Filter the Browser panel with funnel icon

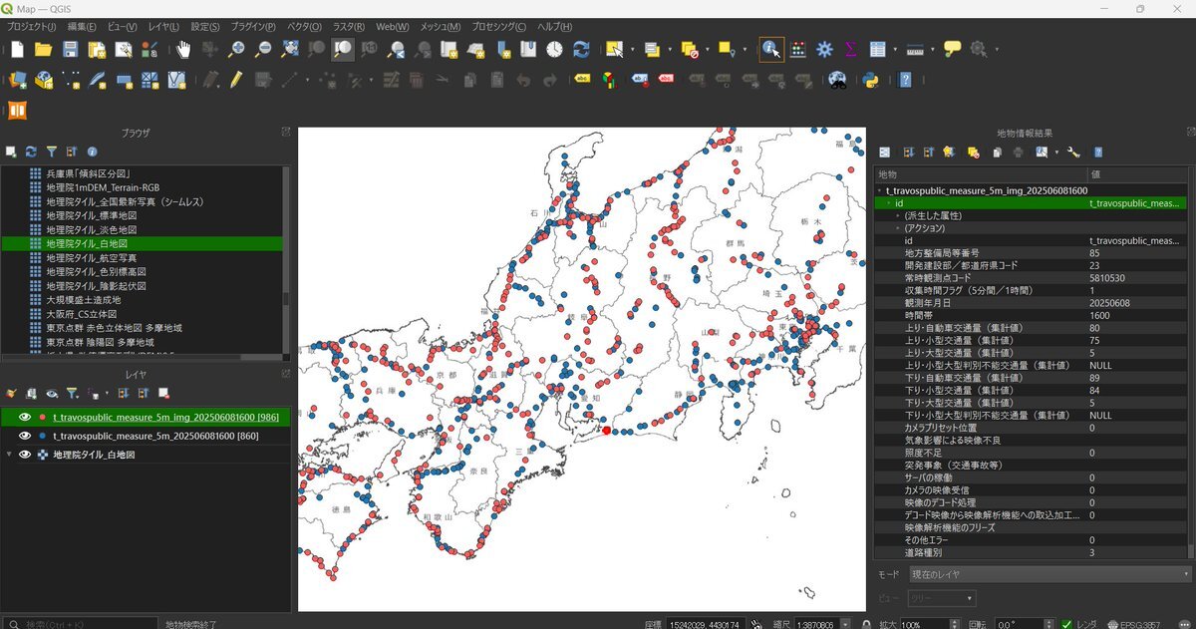(52, 152)
